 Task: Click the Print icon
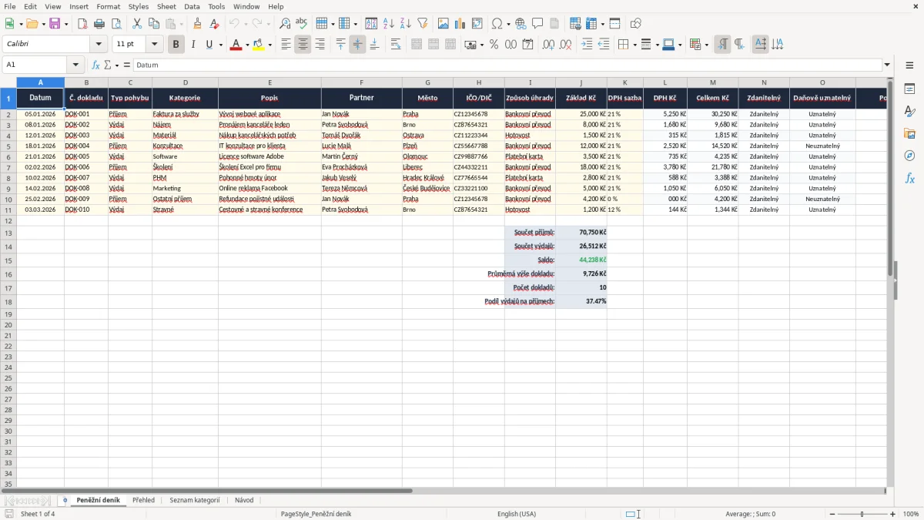coord(99,24)
